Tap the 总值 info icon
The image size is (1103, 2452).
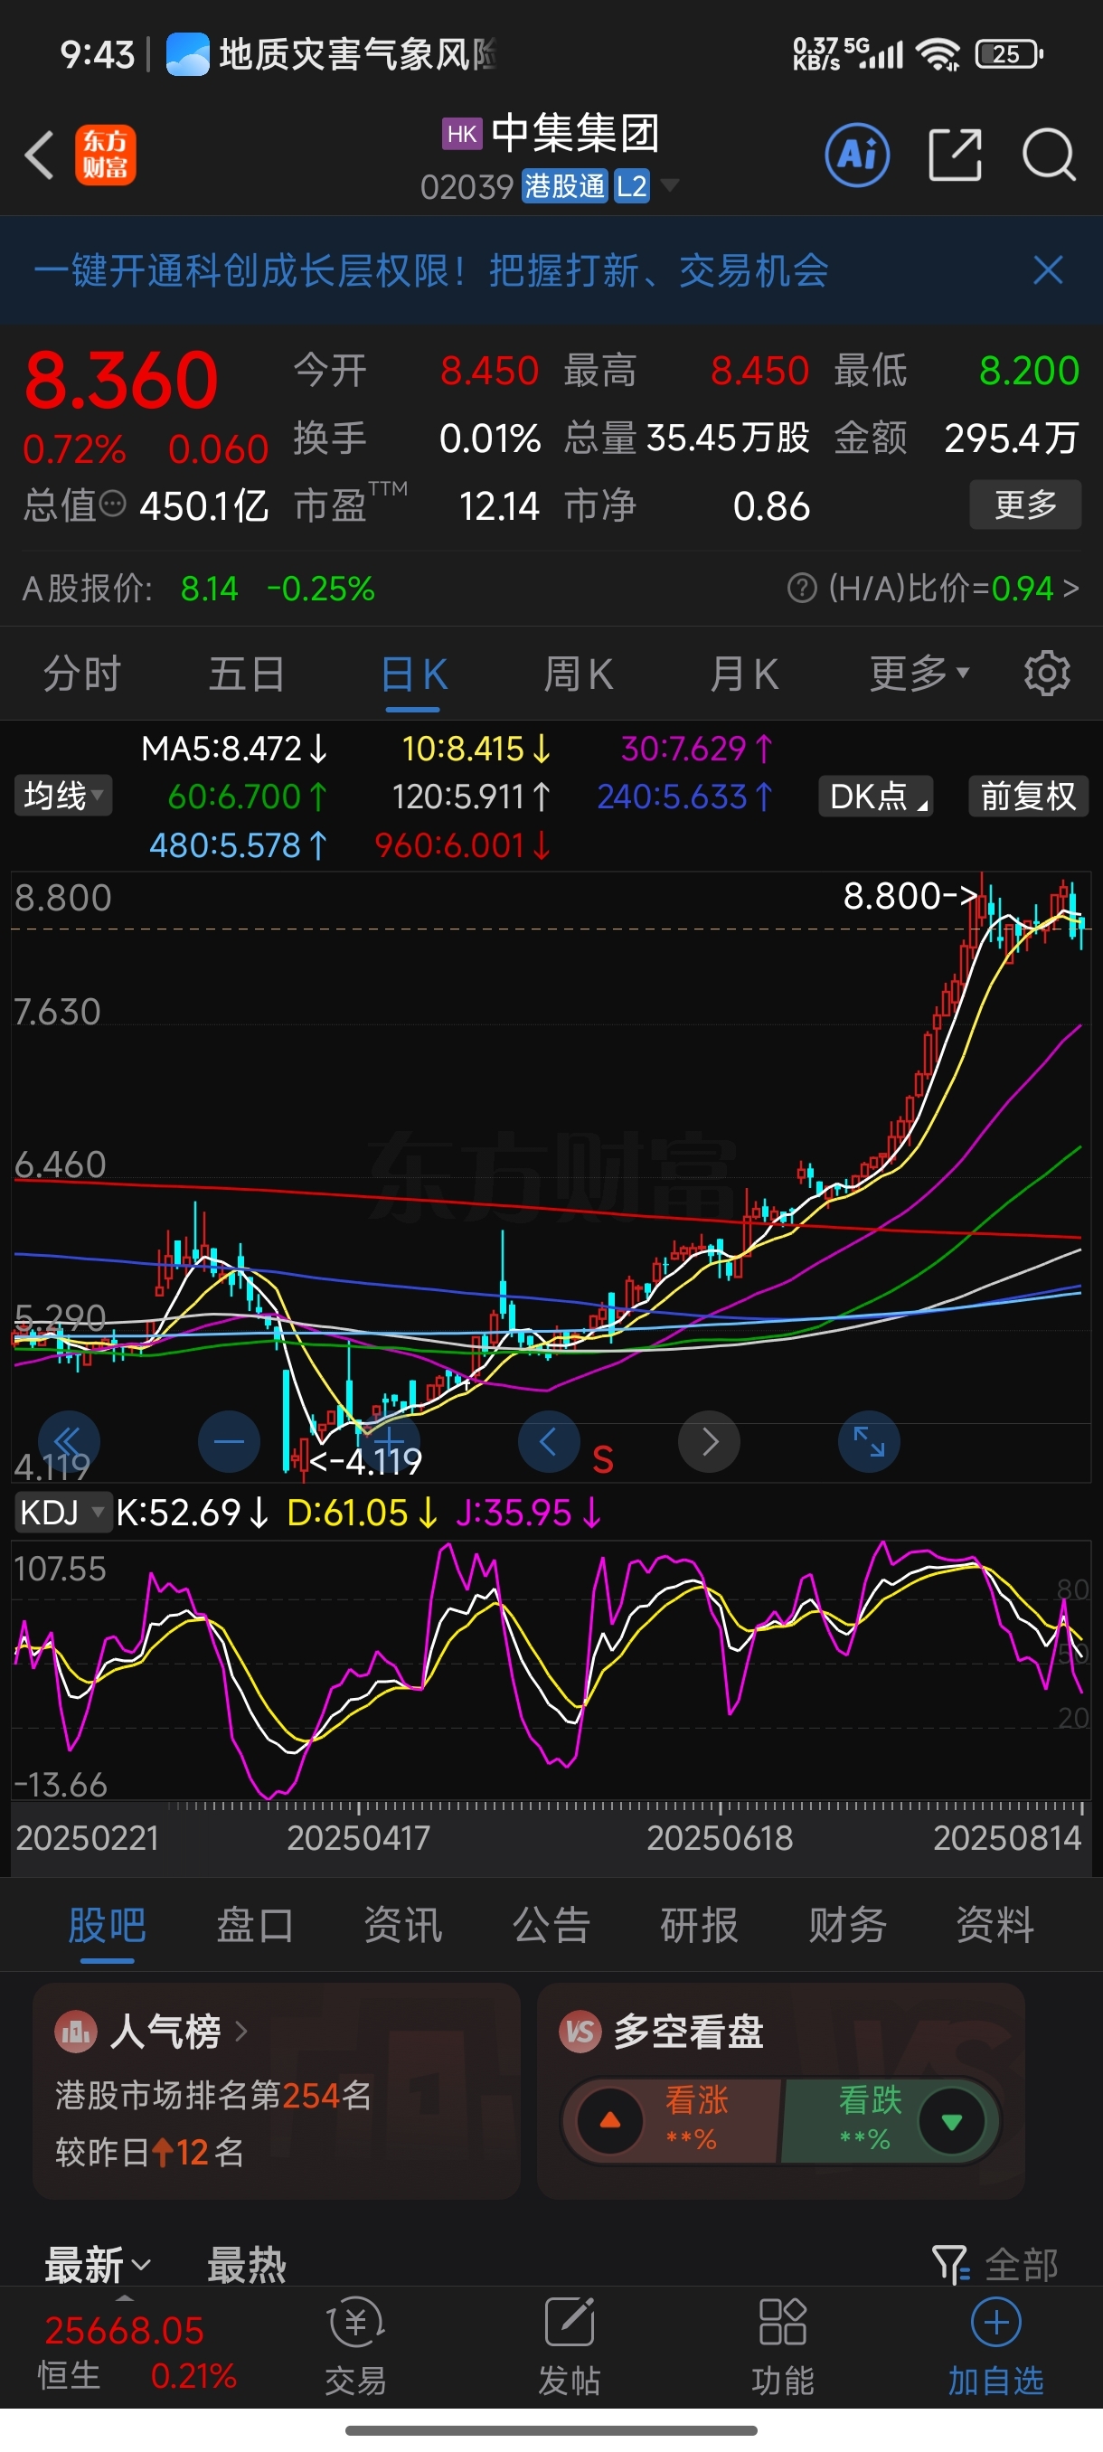[x=112, y=505]
